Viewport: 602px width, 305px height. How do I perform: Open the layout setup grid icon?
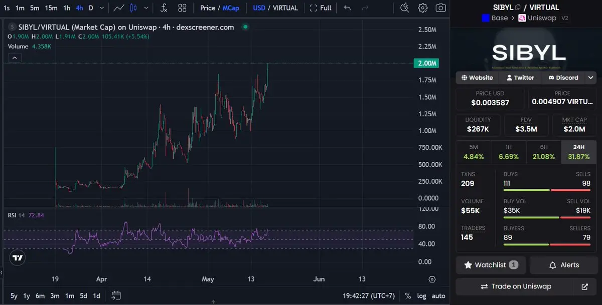pyautogui.click(x=182, y=8)
